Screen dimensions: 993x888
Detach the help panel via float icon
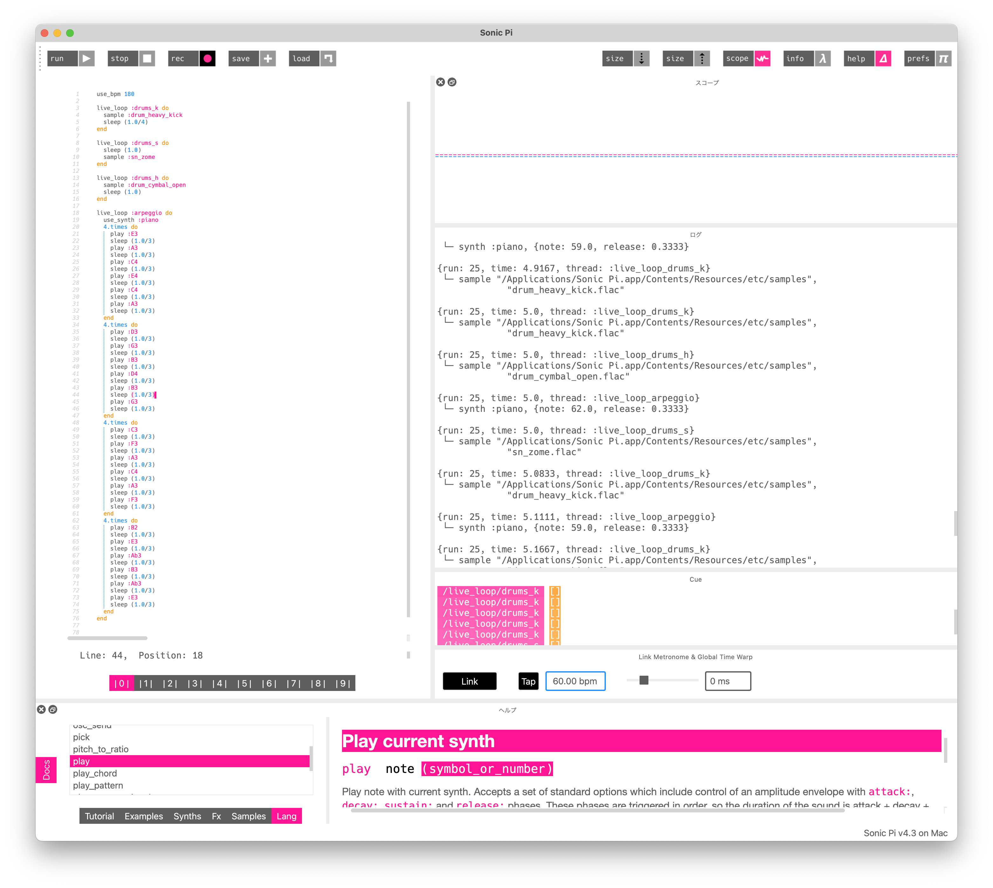[53, 709]
